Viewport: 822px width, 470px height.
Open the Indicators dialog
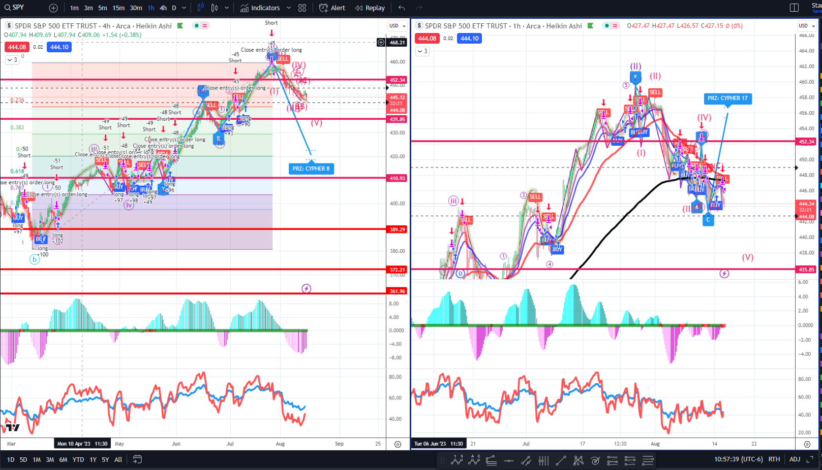pos(260,8)
